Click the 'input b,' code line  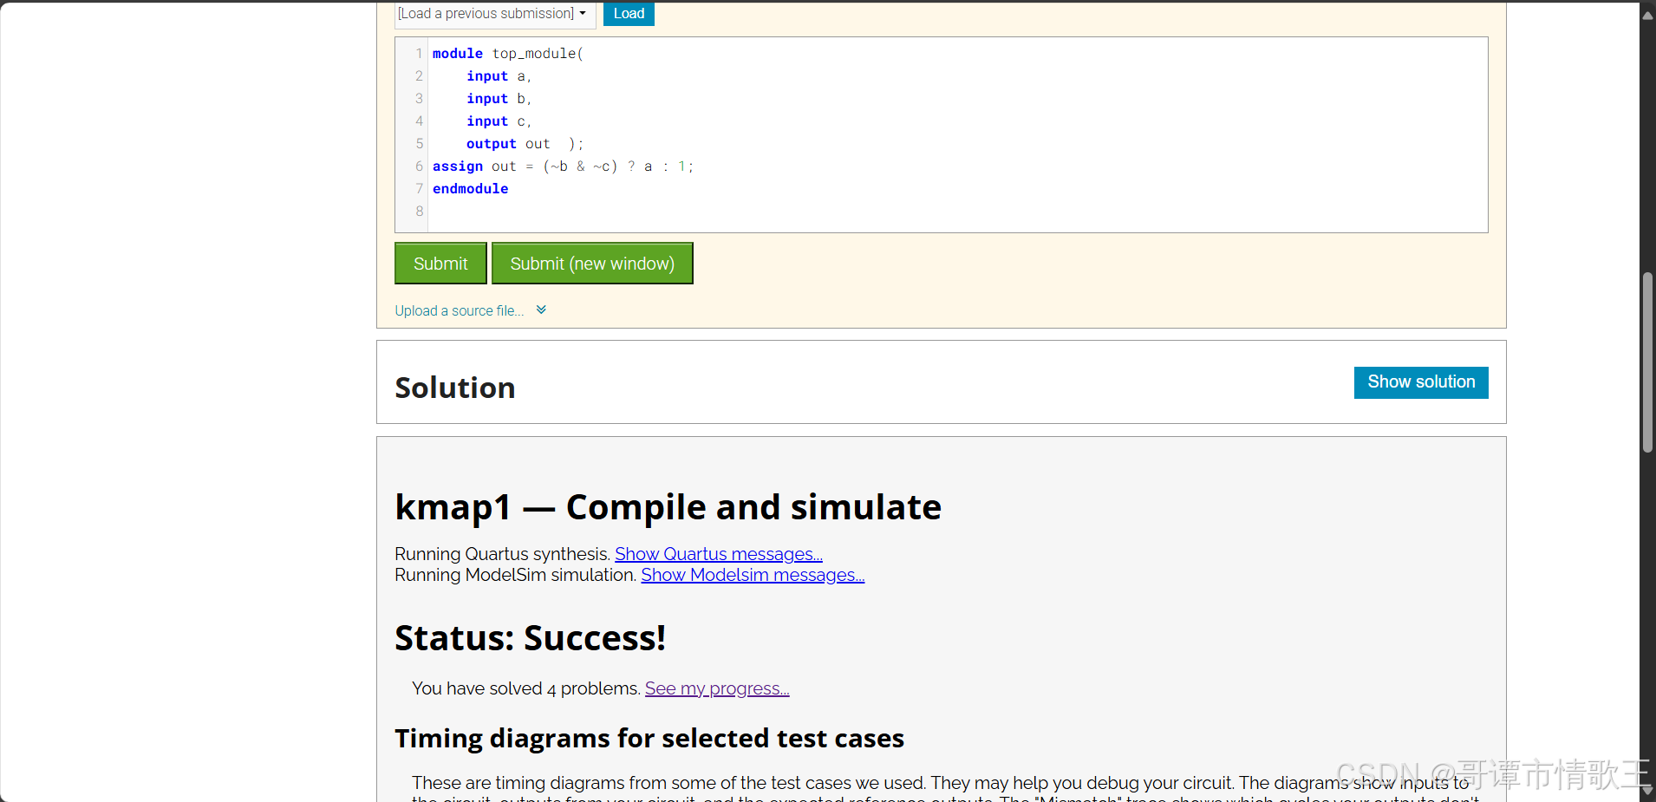coord(499,99)
